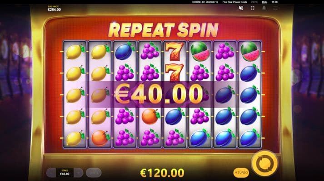Click the round gold spin button
Viewport: 324px width, 181px height.
[264, 163]
